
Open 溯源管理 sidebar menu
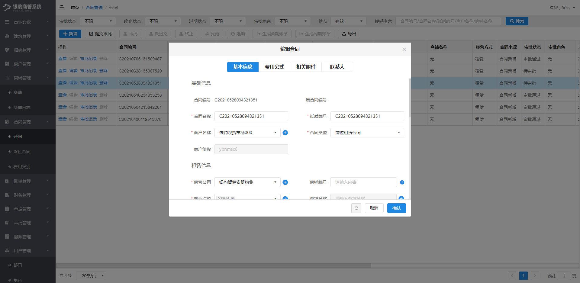click(28, 237)
